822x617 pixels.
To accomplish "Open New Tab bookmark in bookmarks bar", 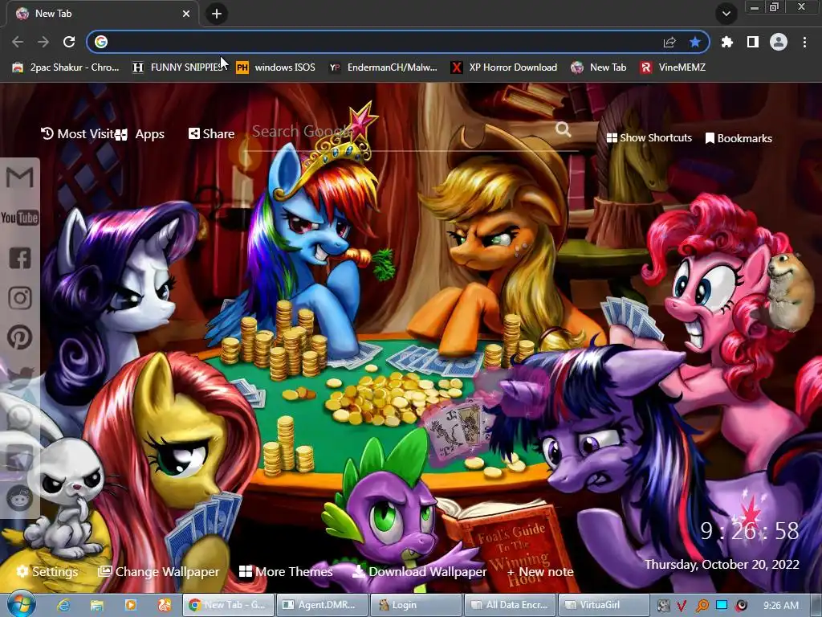I will [x=598, y=67].
